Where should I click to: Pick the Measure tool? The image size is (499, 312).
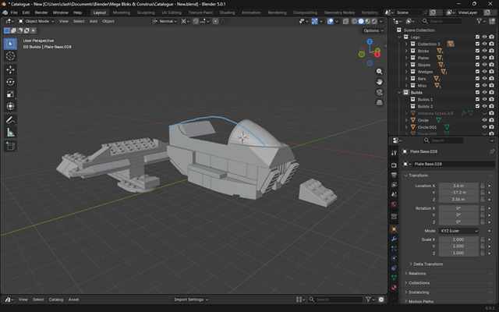[10, 133]
